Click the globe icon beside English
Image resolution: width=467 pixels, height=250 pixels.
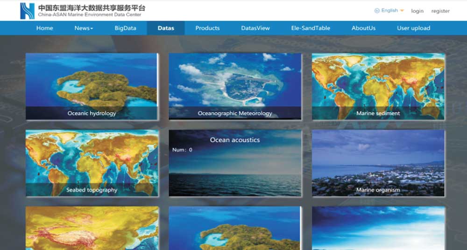point(377,10)
